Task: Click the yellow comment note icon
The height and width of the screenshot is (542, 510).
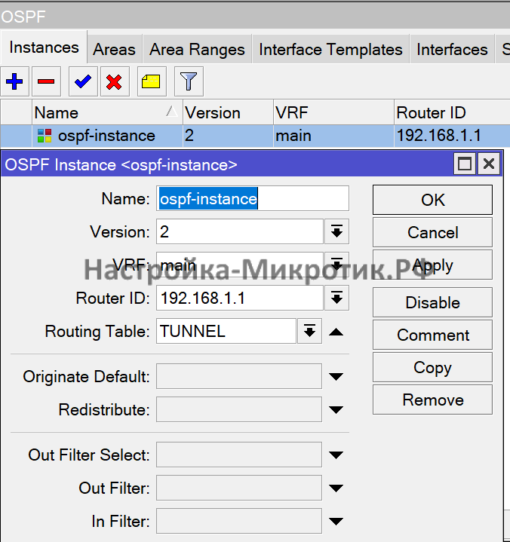Action: pyautogui.click(x=152, y=81)
